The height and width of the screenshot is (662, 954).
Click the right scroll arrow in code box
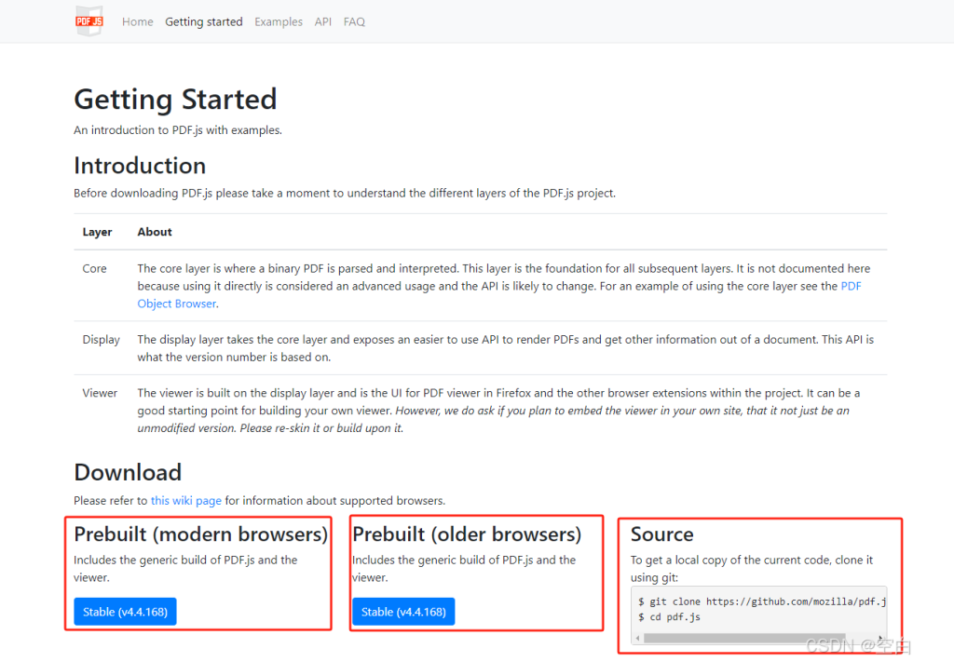coord(880,639)
